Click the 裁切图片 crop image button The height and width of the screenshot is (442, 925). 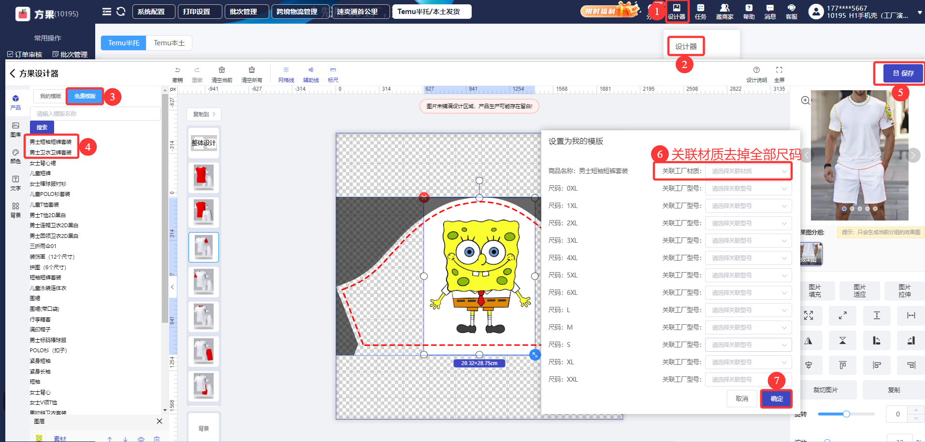click(825, 390)
